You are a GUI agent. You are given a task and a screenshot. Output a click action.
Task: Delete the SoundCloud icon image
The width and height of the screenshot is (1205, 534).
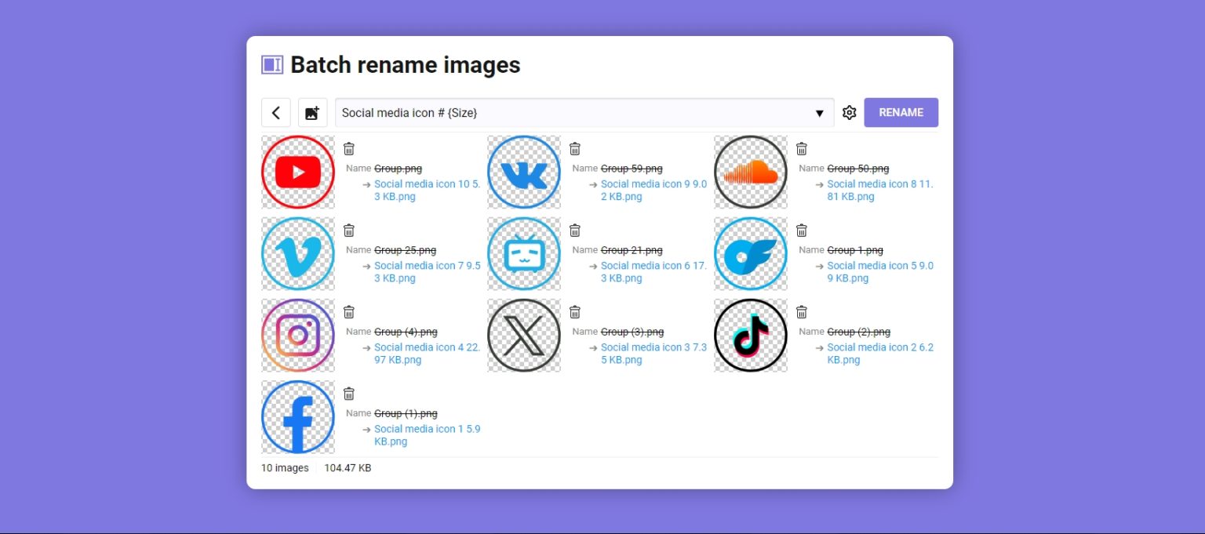coord(801,148)
